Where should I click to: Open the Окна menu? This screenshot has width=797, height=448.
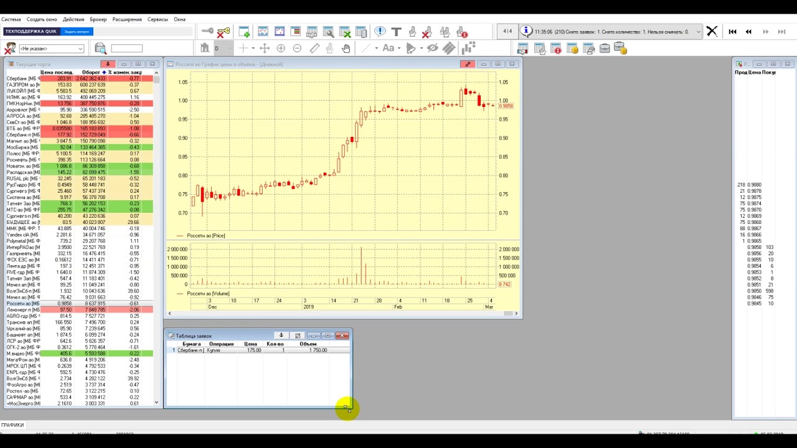pos(179,19)
